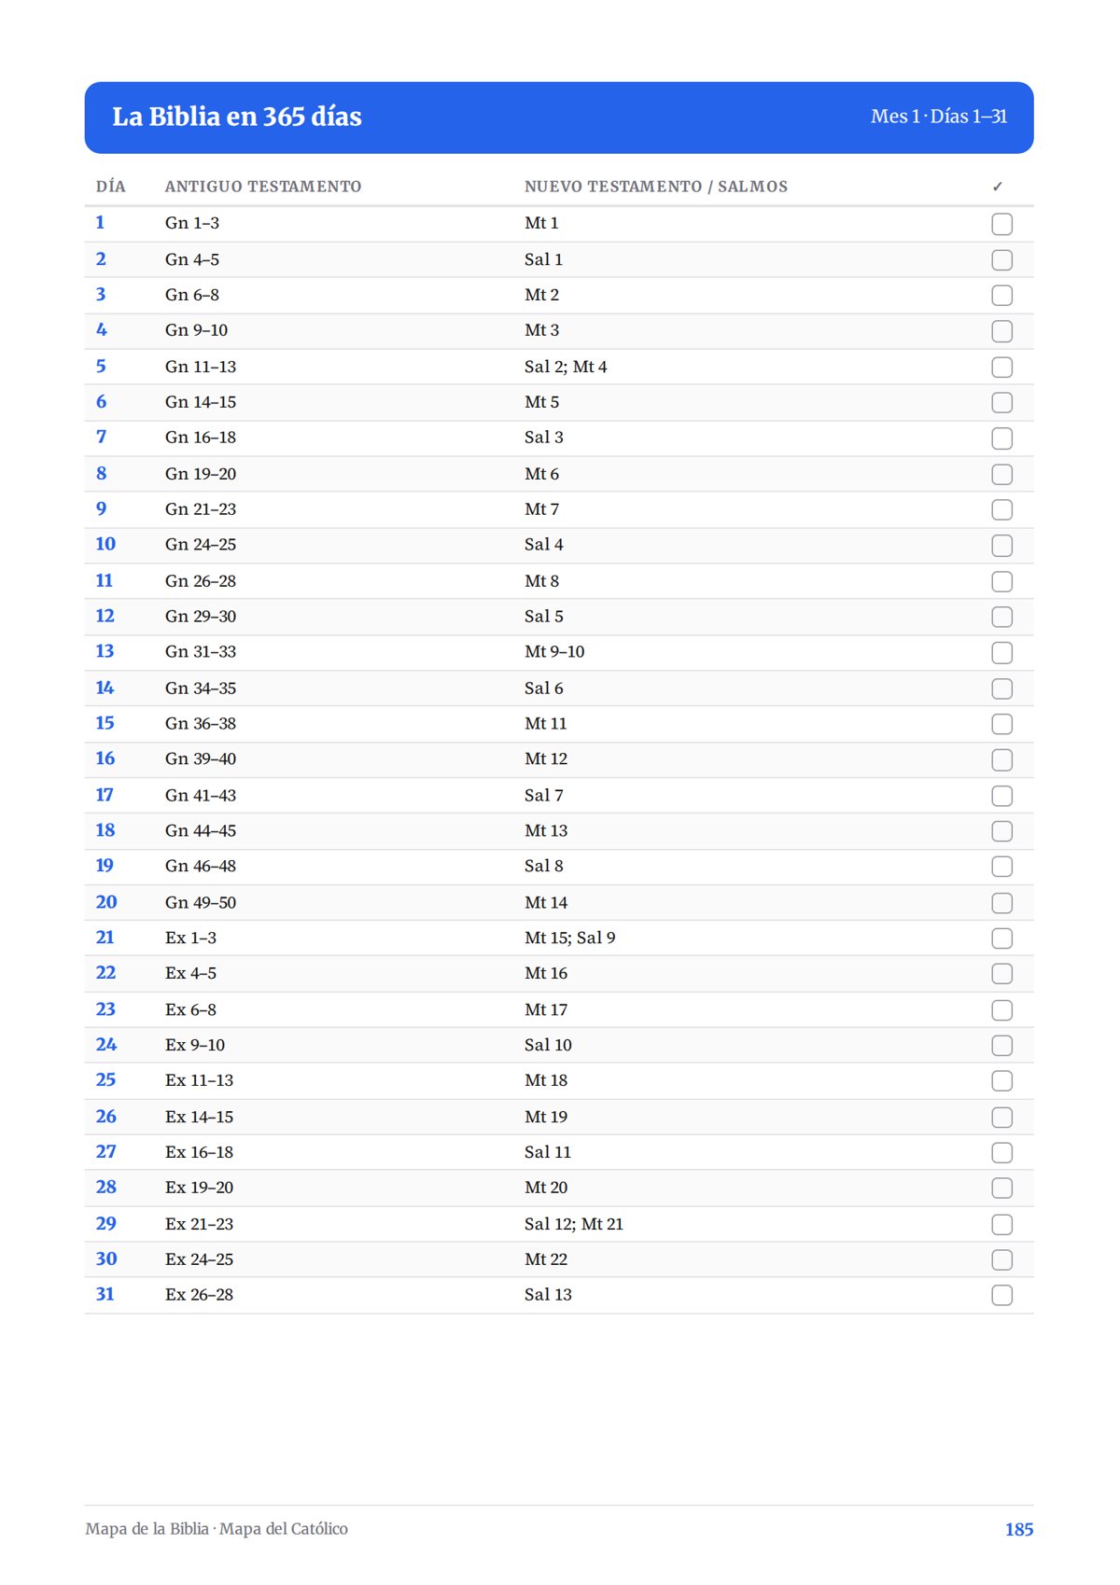Click the "Gn 1–3" reading

point(192,223)
